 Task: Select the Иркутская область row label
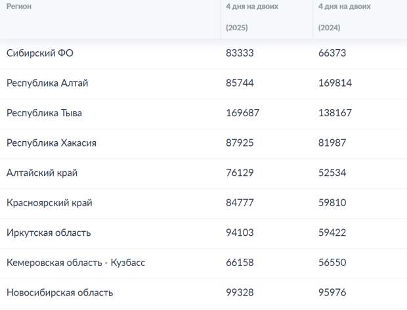tap(49, 232)
